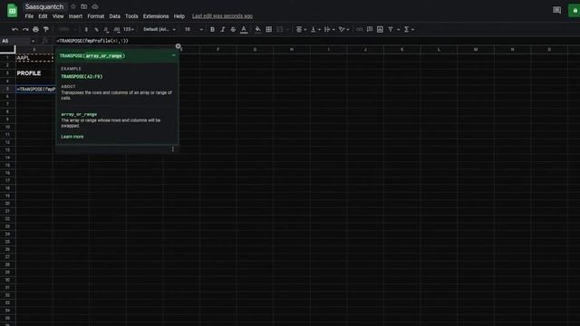Toggle Italic formatting
The width and height of the screenshot is (580, 326).
[223, 29]
